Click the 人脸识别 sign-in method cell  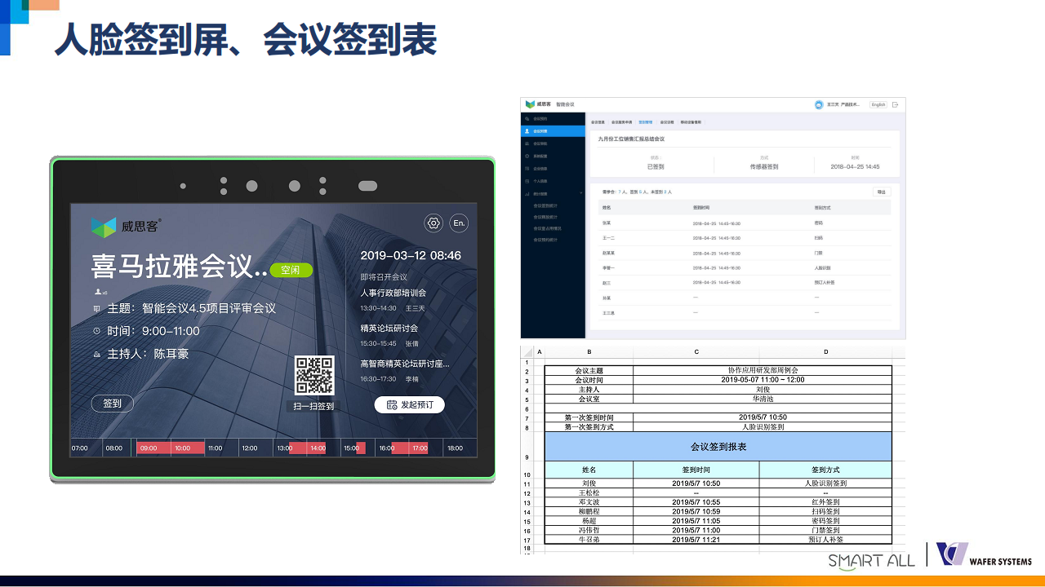(822, 267)
